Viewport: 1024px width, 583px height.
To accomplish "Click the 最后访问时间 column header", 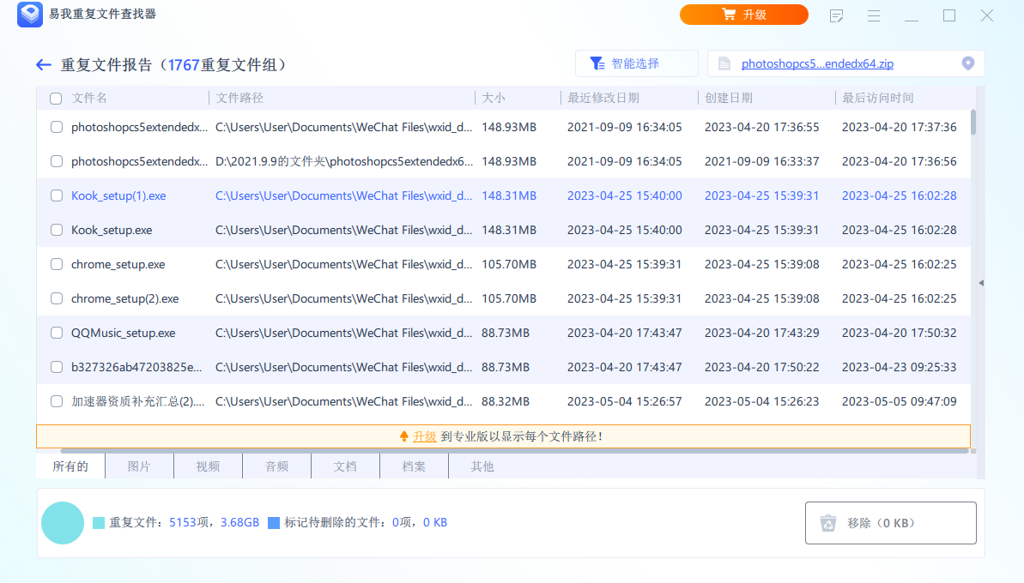I will click(878, 98).
